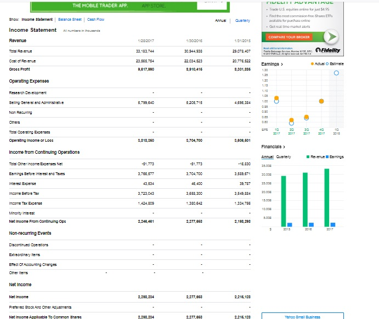Viewport: 379px width, 319px height.
Task: Click the Earnings blue legend swatch
Action: tap(327, 156)
